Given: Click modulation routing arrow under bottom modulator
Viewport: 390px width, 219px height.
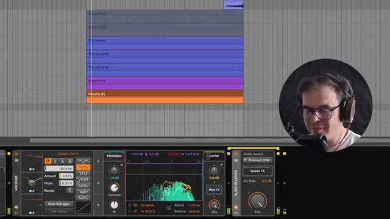Looking at the screenshot, I should click(32, 213).
